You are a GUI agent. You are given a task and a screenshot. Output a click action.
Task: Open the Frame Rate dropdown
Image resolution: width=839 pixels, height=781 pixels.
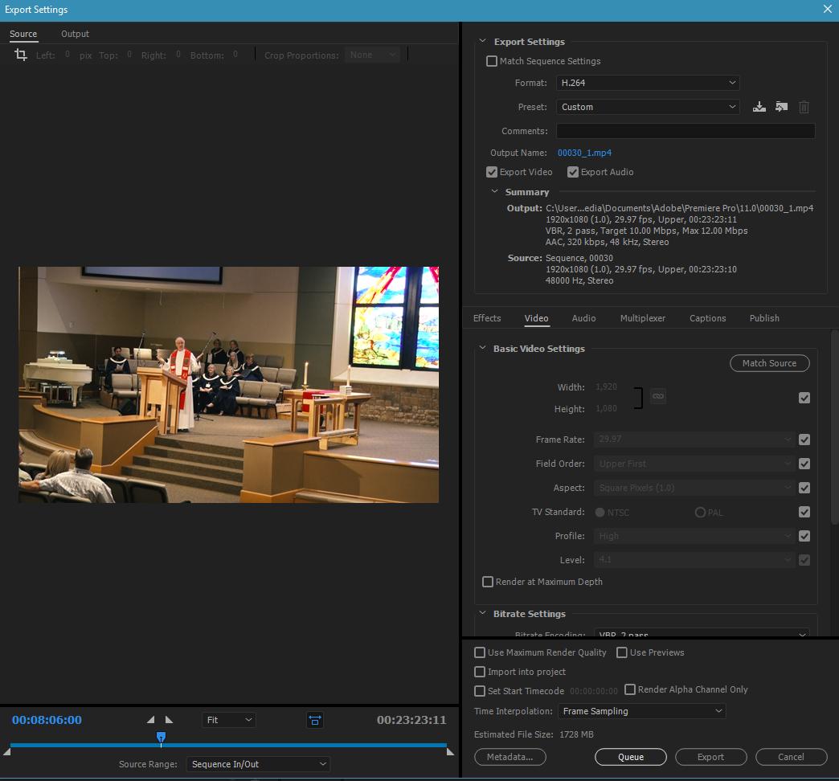(694, 440)
